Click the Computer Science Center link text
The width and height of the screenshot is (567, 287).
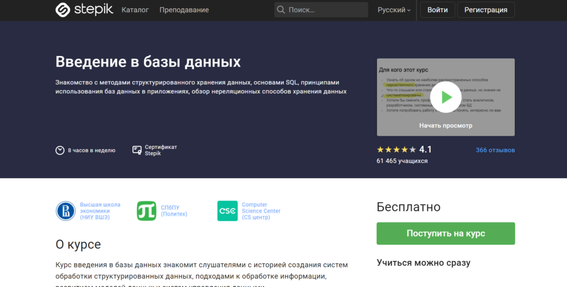261,211
